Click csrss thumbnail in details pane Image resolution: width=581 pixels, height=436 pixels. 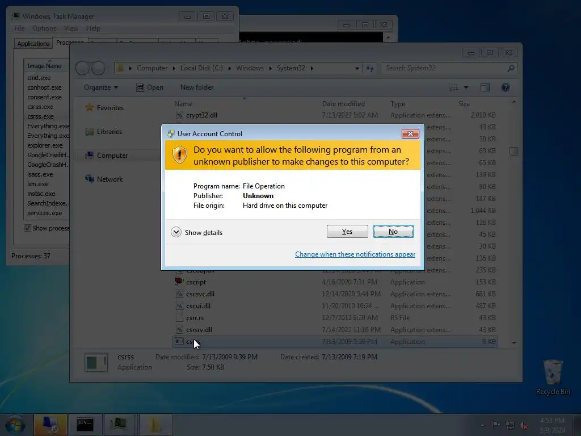click(96, 362)
